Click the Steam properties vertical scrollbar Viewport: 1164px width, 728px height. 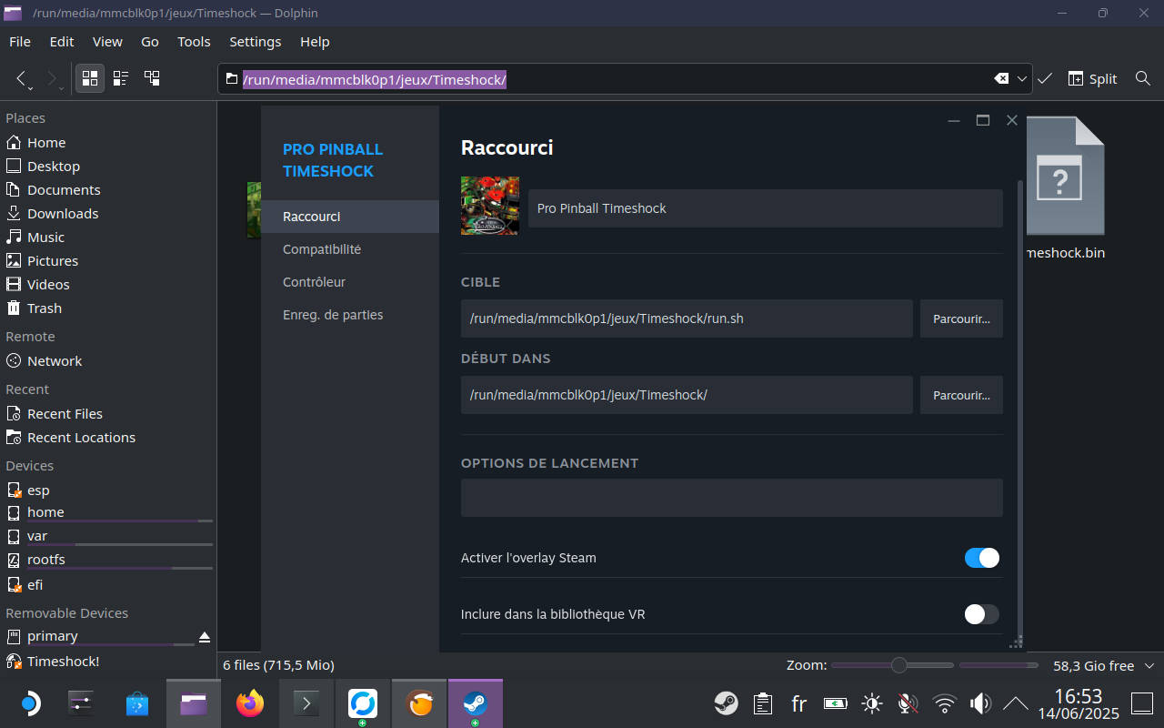click(1018, 400)
